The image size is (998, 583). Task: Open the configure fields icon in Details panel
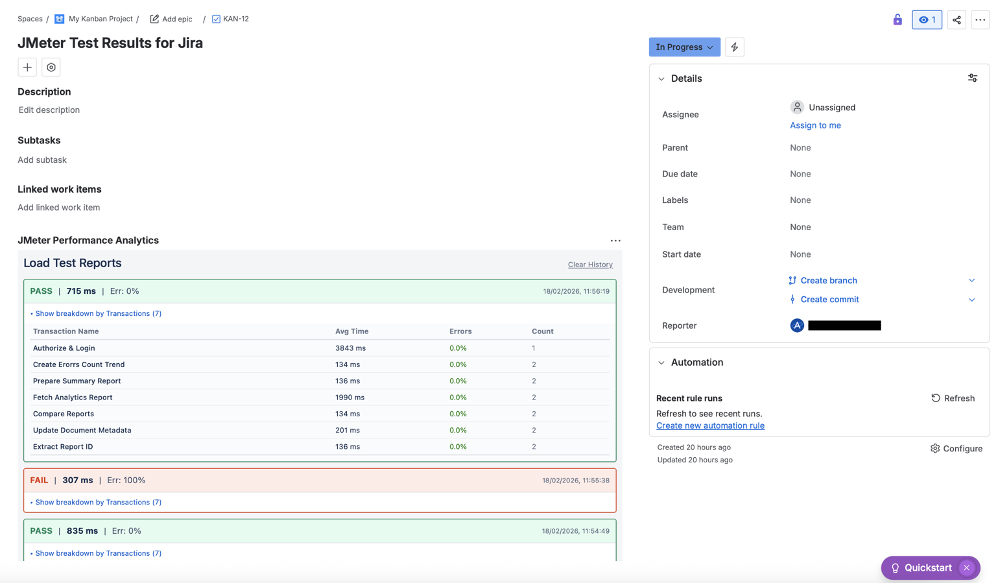pyautogui.click(x=973, y=77)
